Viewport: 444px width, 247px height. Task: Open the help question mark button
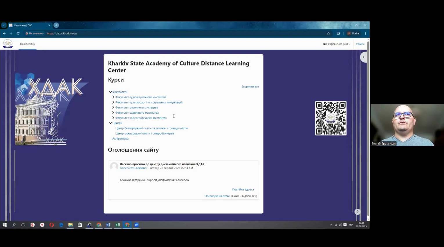pos(357,212)
